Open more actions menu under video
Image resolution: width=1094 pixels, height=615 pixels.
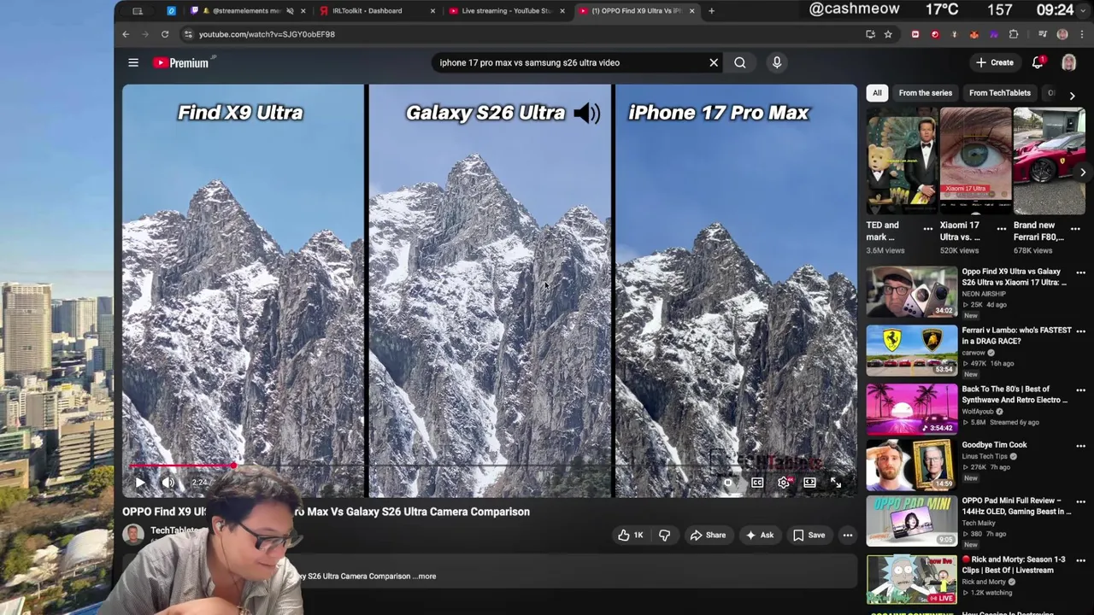pos(848,536)
